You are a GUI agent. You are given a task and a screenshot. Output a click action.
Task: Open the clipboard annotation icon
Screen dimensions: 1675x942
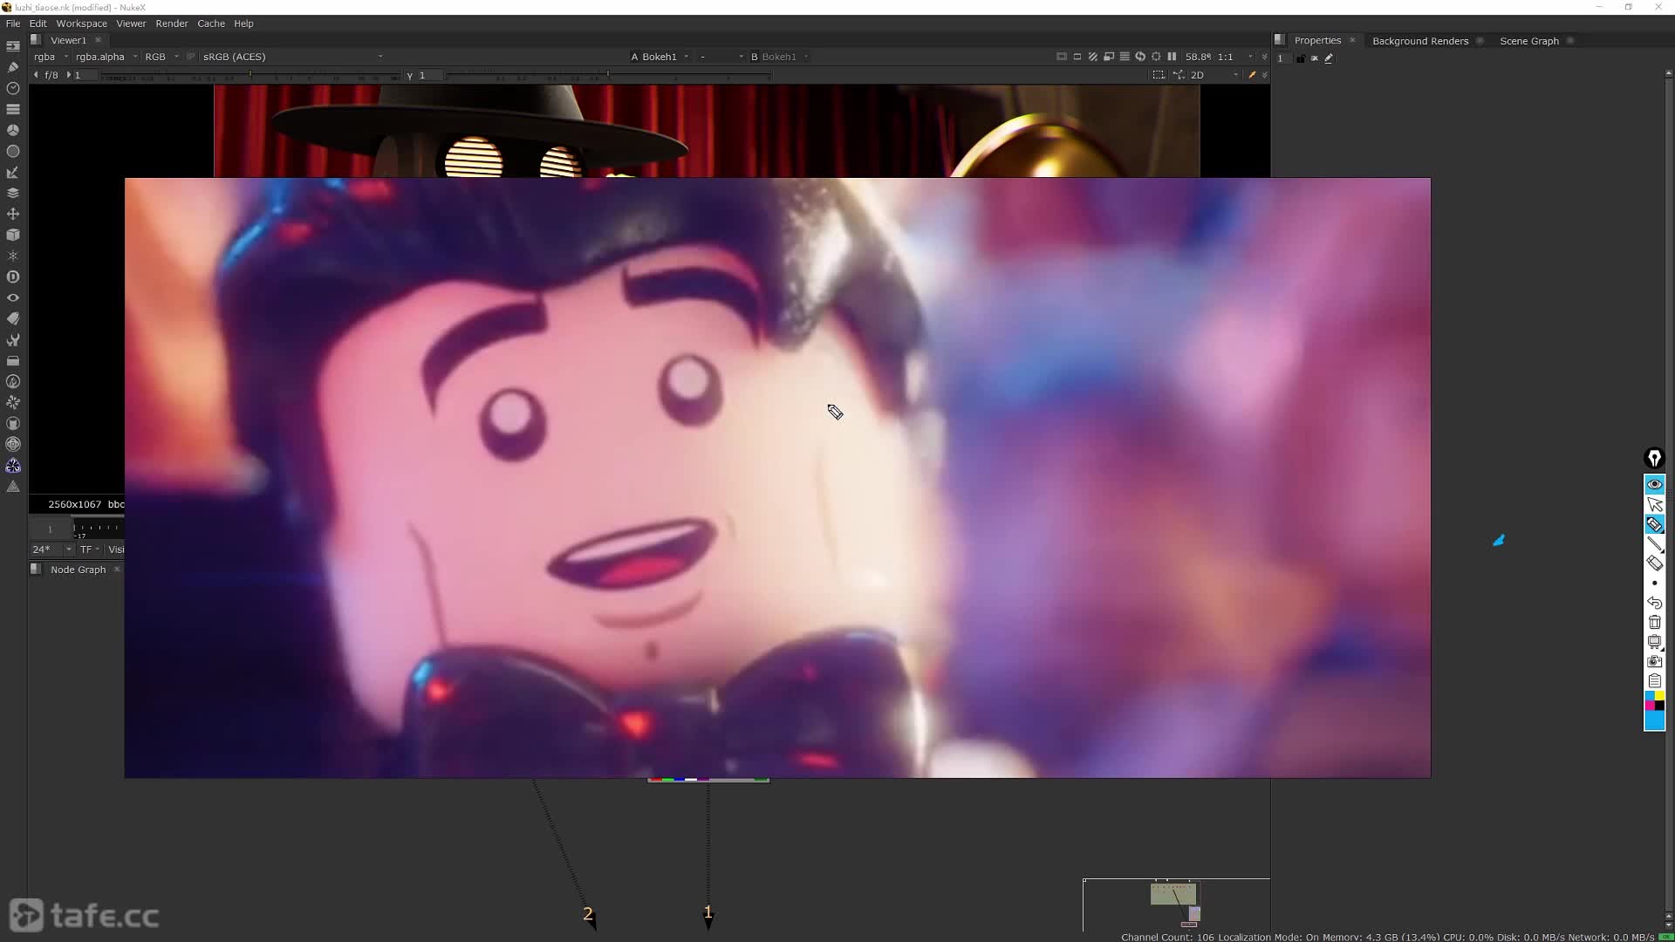click(x=1654, y=680)
